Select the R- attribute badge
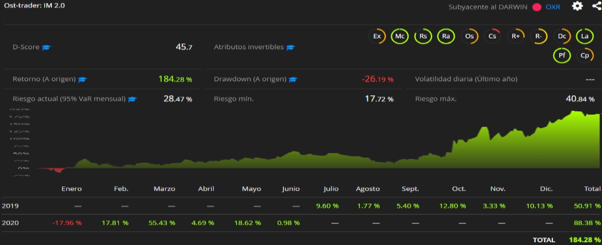 pyautogui.click(x=539, y=37)
